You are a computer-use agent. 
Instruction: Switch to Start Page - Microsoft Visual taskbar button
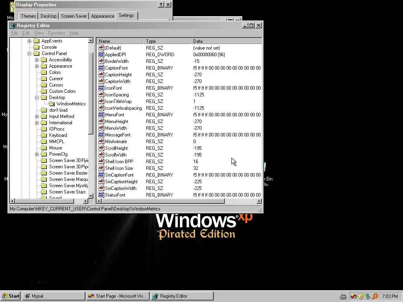pos(118,296)
